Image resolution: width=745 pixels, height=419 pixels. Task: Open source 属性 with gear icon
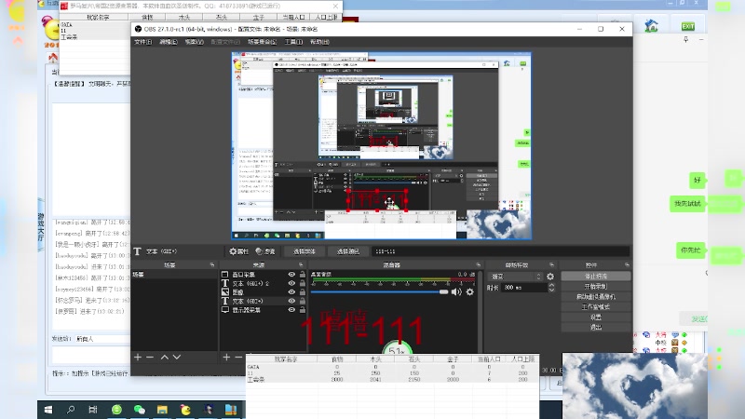pos(239,251)
